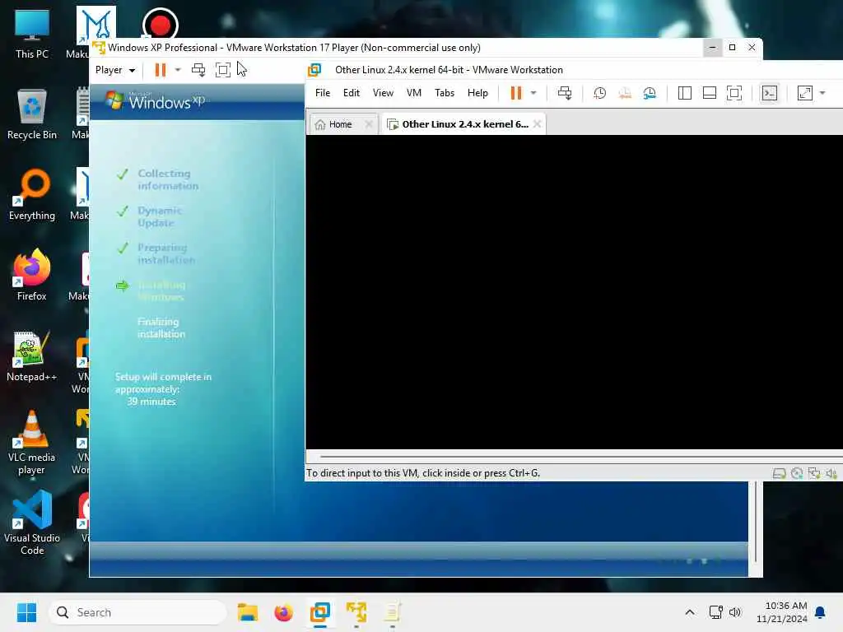
Task: Click inside the black Linux VM console
Action: (574, 292)
